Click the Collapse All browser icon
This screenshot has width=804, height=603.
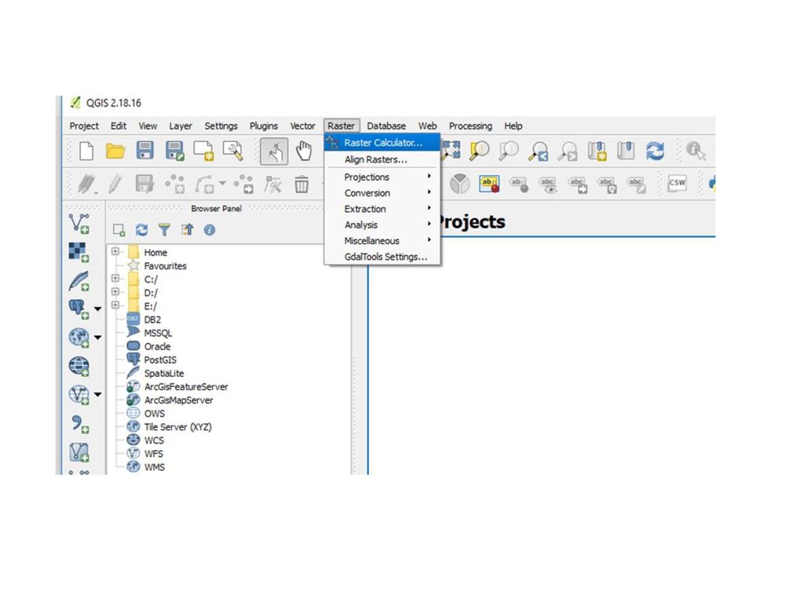coord(187,230)
